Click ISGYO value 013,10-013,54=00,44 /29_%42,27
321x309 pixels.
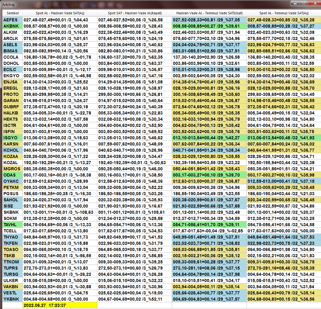click(x=209, y=138)
